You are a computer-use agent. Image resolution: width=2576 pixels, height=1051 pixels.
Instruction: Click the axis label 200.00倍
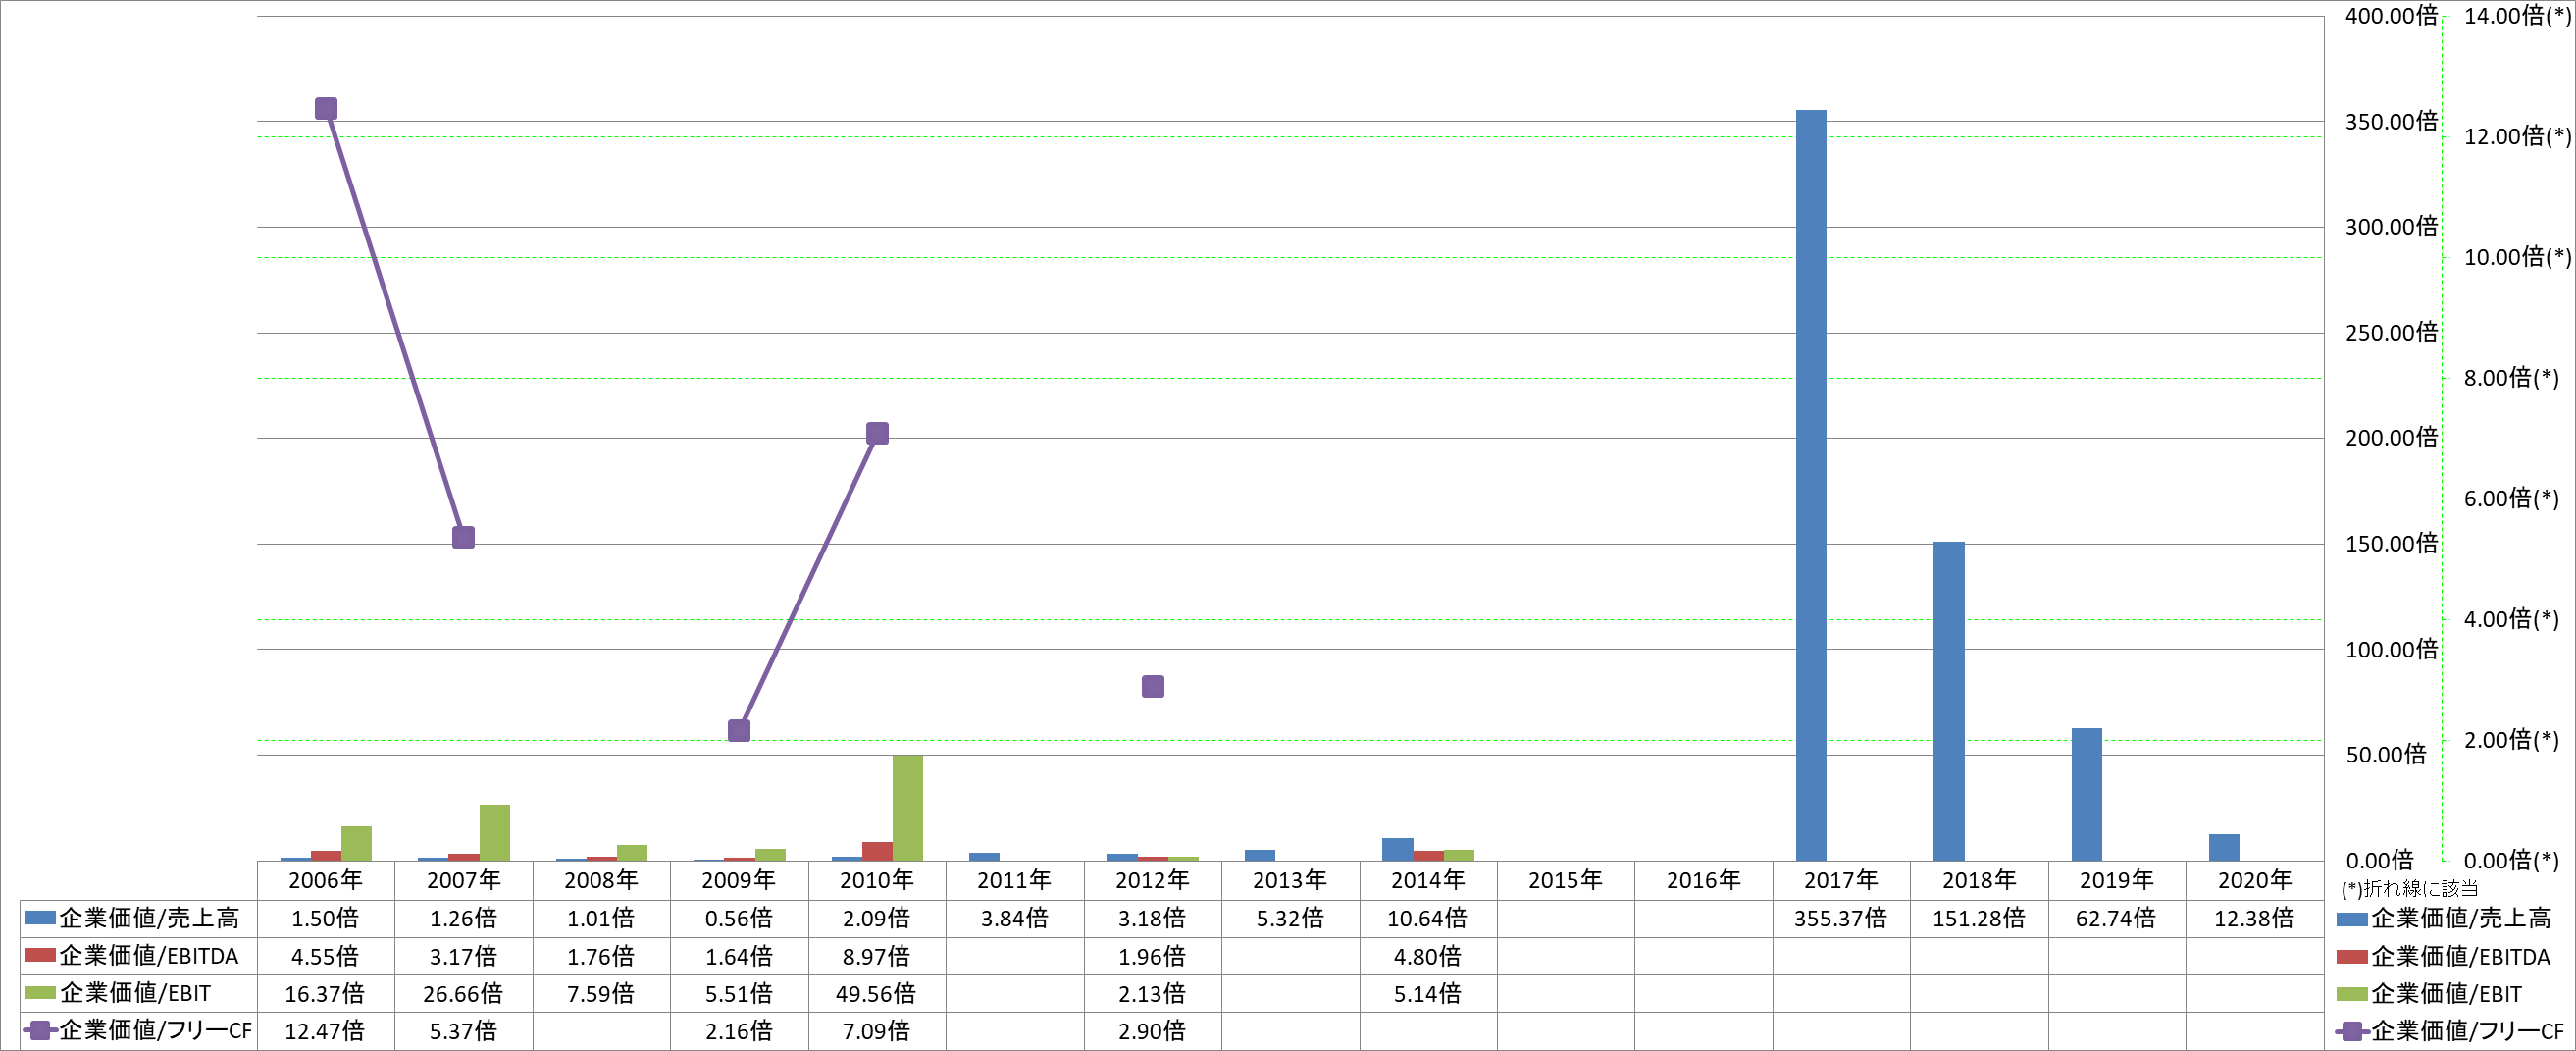click(2392, 438)
